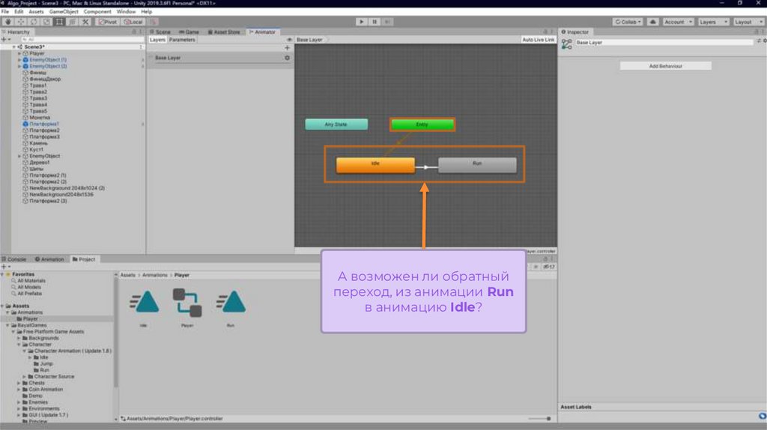
Task: Toggle Auto Live Link
Action: [x=538, y=40]
